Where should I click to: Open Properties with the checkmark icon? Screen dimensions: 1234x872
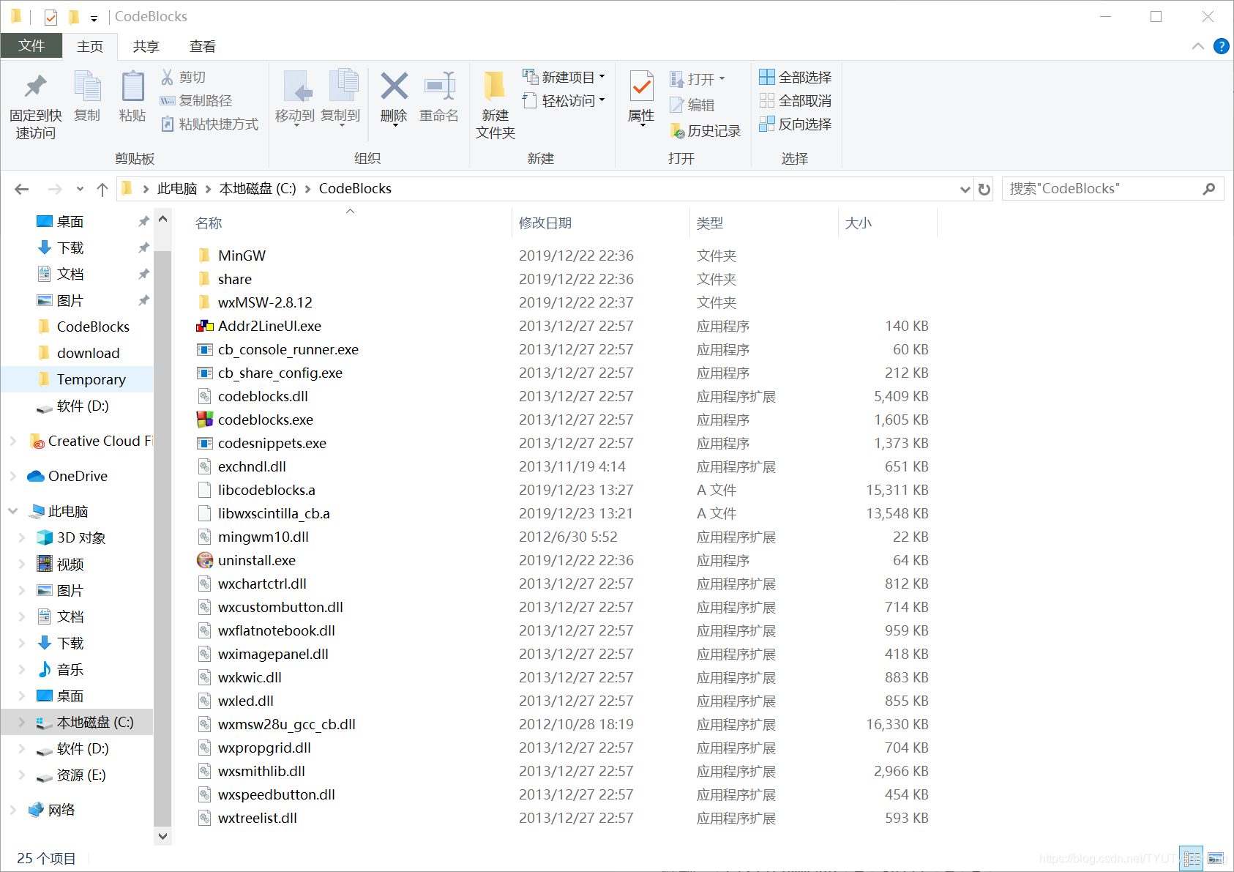click(x=641, y=88)
